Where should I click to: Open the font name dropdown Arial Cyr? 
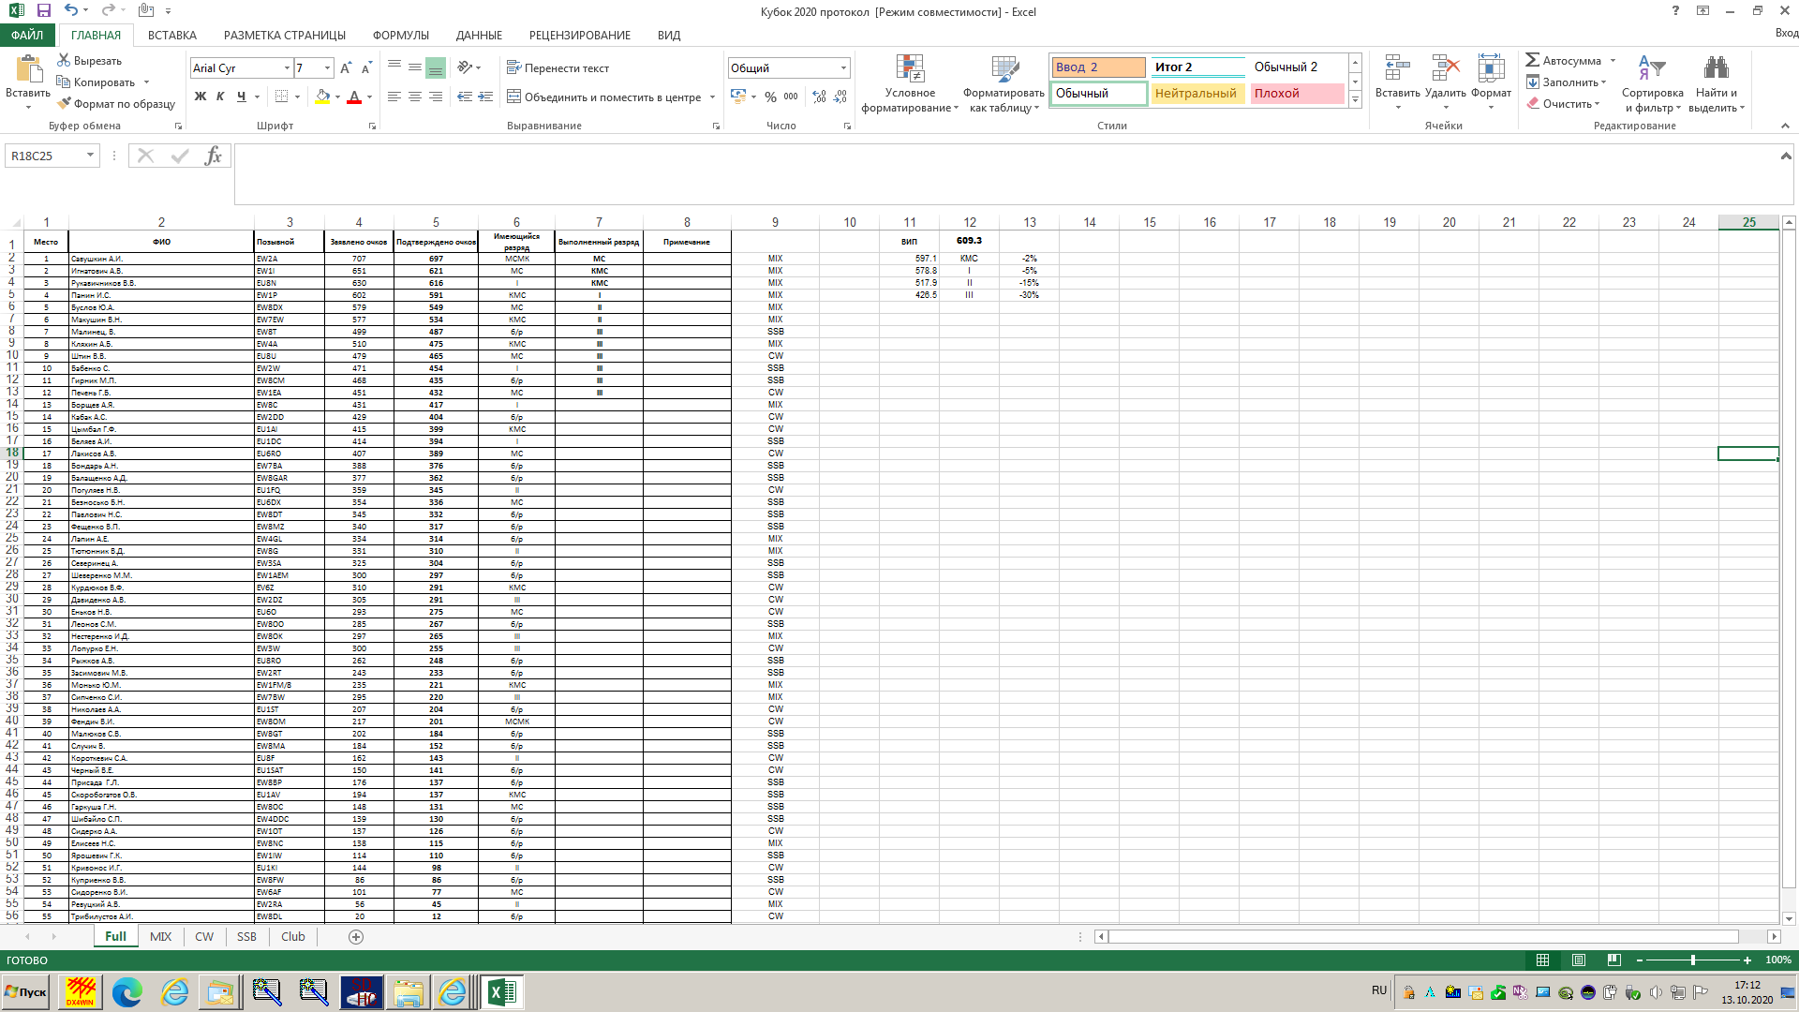click(x=287, y=68)
